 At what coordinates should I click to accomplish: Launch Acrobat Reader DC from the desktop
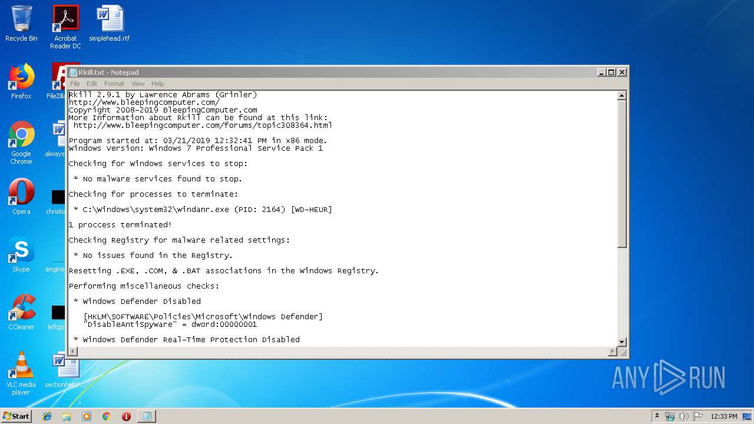(x=65, y=27)
